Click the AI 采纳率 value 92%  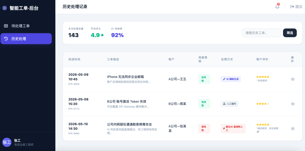point(117,35)
